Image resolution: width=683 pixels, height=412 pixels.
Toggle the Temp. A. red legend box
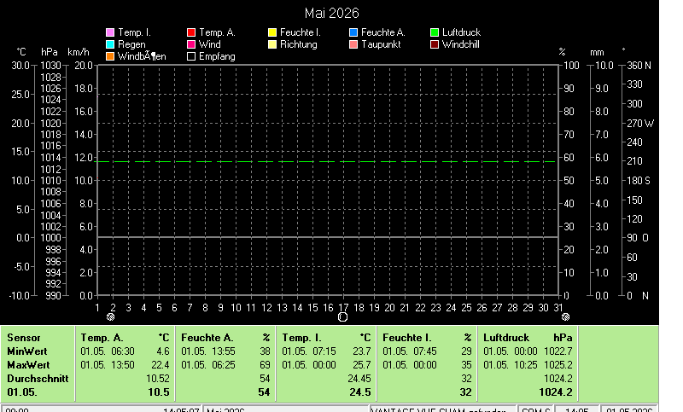(x=190, y=32)
